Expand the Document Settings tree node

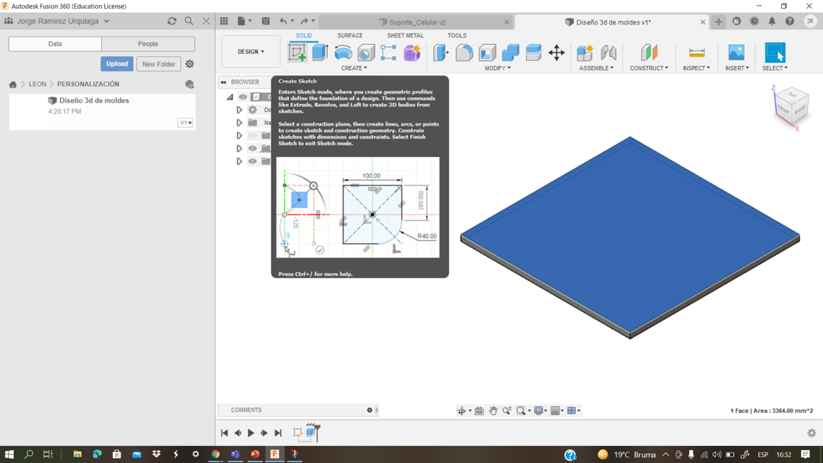[239, 110]
